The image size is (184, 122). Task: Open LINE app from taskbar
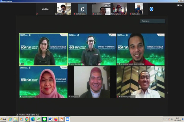click(44, 119)
